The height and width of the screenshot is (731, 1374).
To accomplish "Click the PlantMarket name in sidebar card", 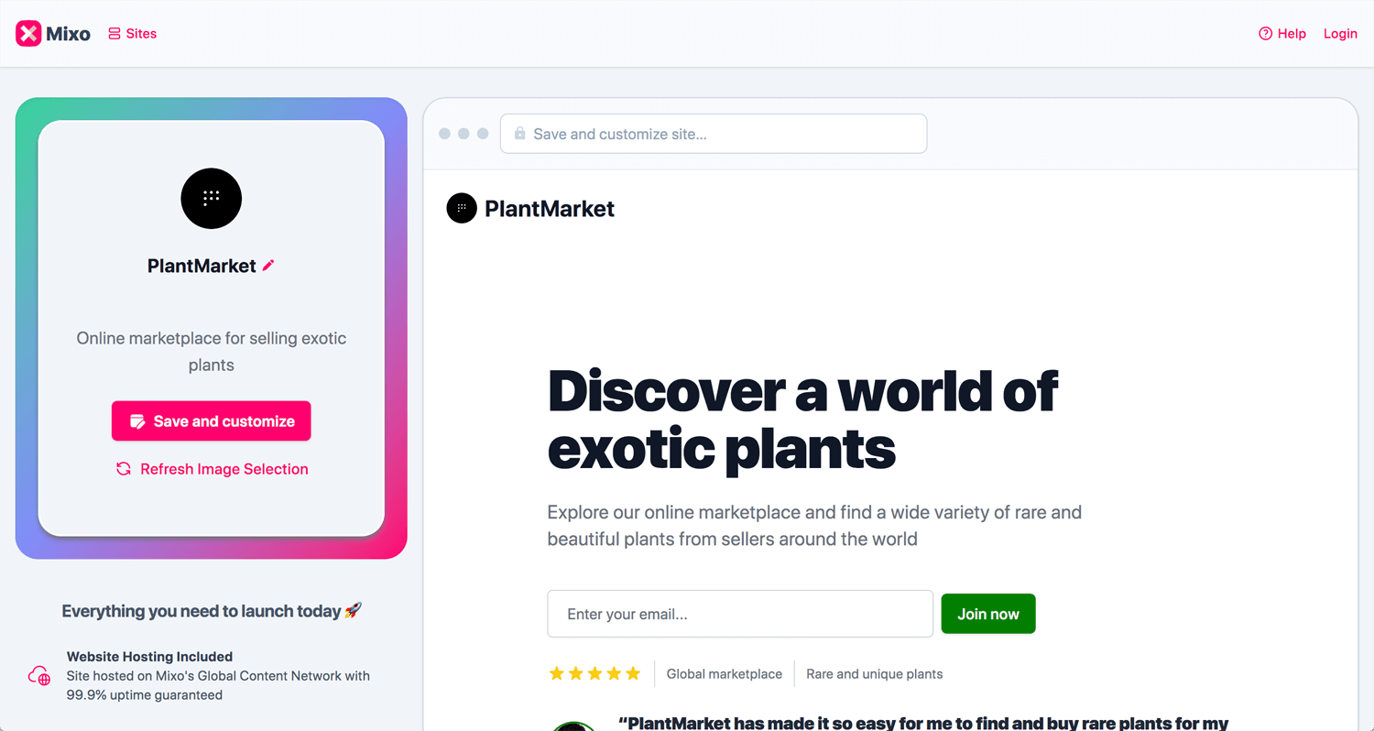I will pos(202,266).
